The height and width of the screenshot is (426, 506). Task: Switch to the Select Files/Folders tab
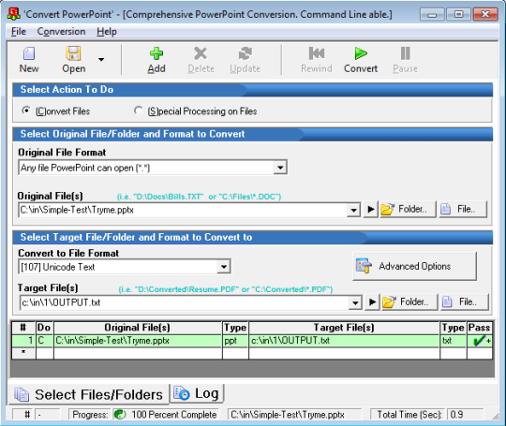88,394
